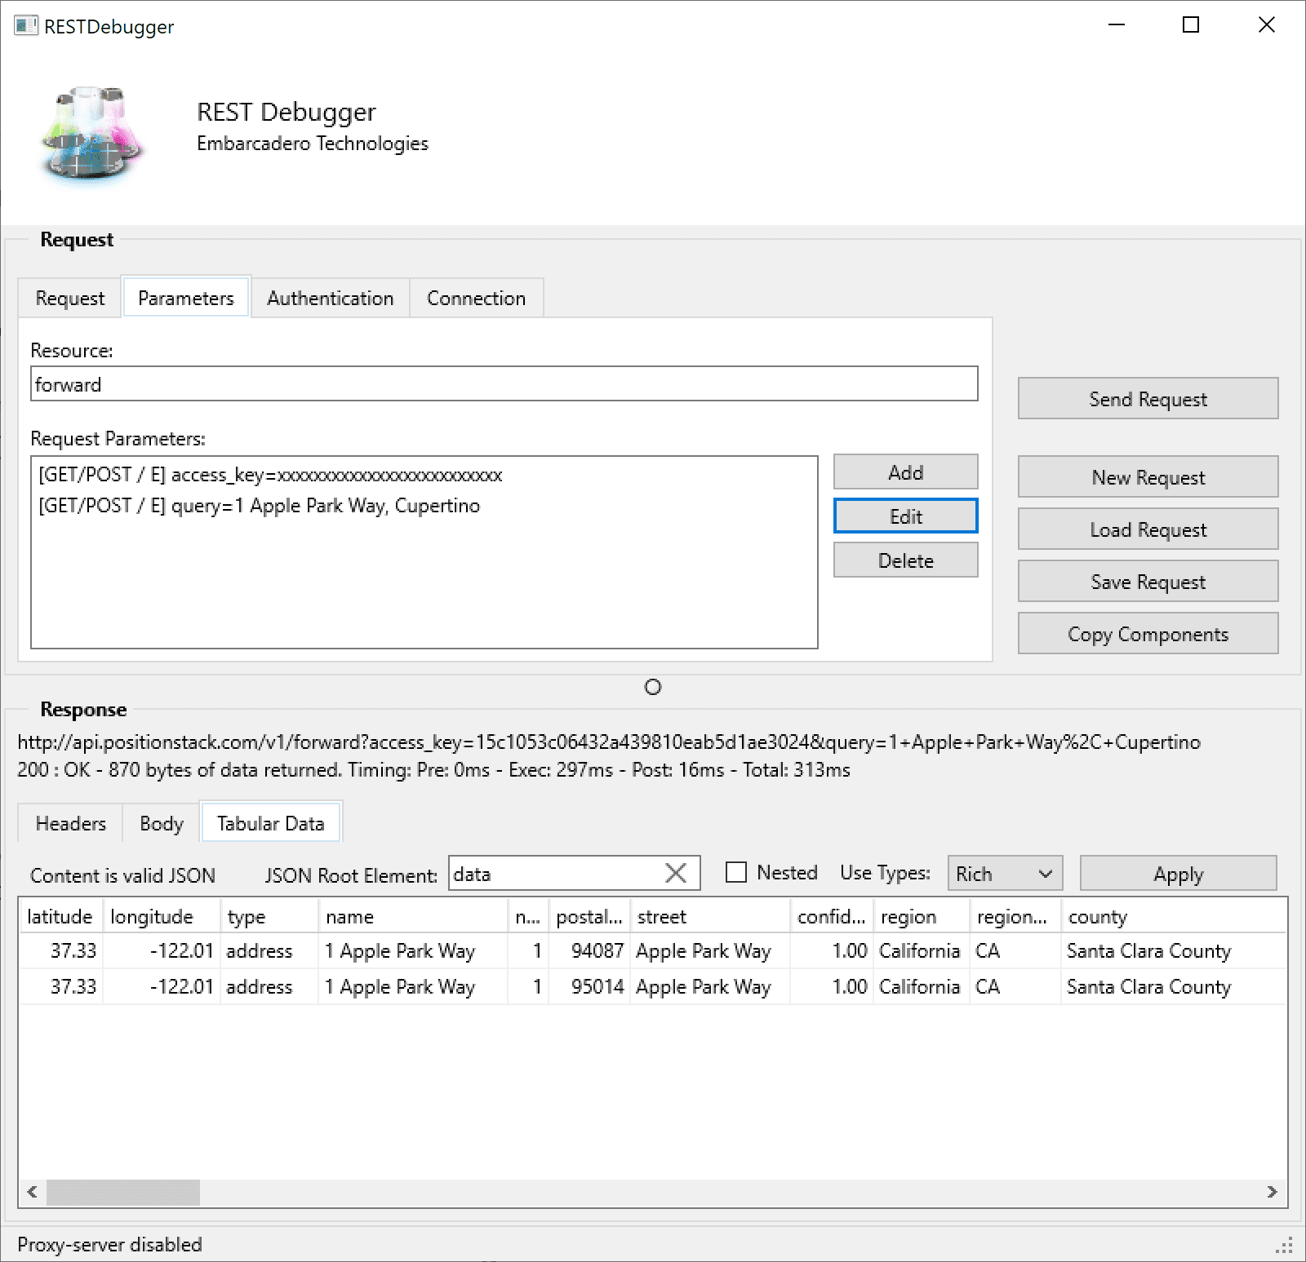Click the RESTDebugger title bar app icon
This screenshot has height=1262, width=1306.
pos(25,25)
